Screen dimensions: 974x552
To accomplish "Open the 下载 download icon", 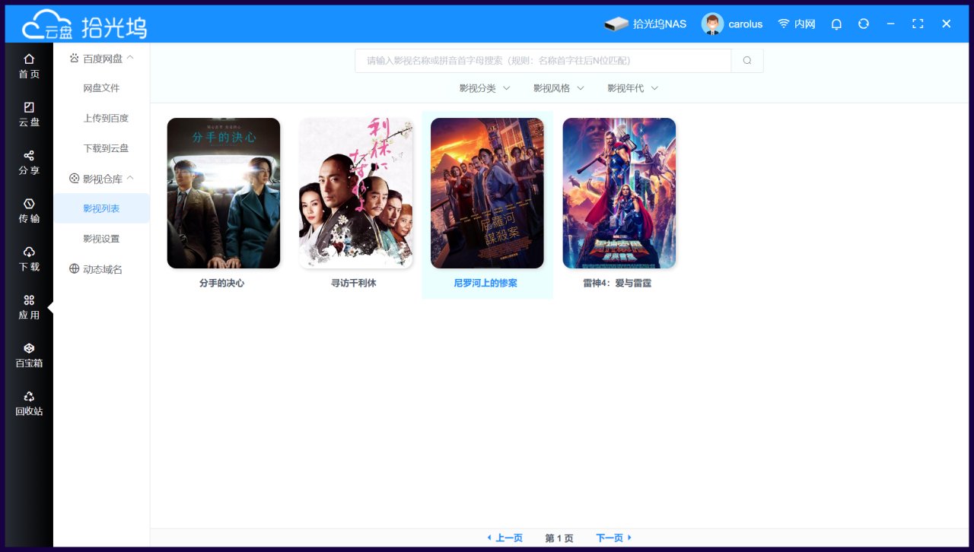I will pyautogui.click(x=29, y=252).
